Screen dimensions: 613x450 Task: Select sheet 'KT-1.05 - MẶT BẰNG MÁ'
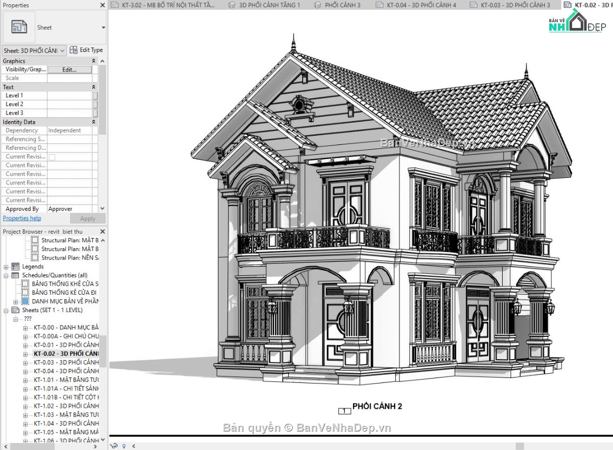point(66,432)
